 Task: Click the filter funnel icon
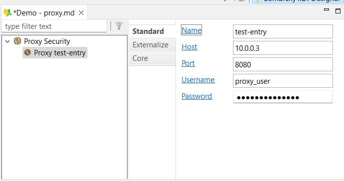coord(119,26)
